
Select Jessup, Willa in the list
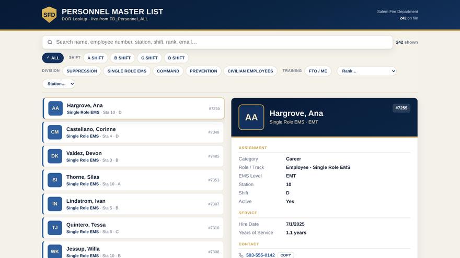pyautogui.click(x=133, y=250)
